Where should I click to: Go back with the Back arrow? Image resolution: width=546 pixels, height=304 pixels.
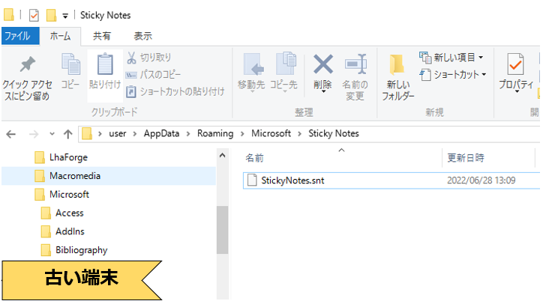pos(11,134)
